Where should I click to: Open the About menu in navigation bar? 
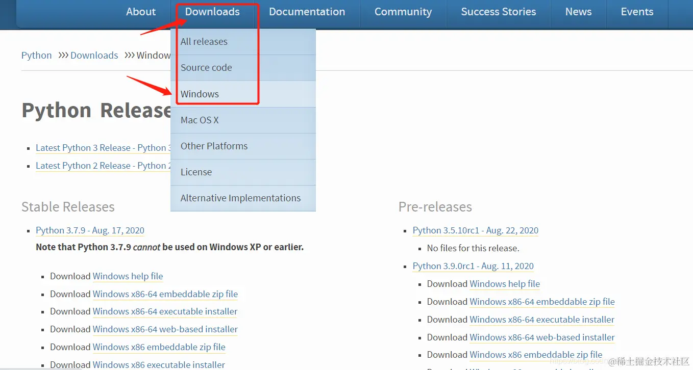pyautogui.click(x=141, y=12)
